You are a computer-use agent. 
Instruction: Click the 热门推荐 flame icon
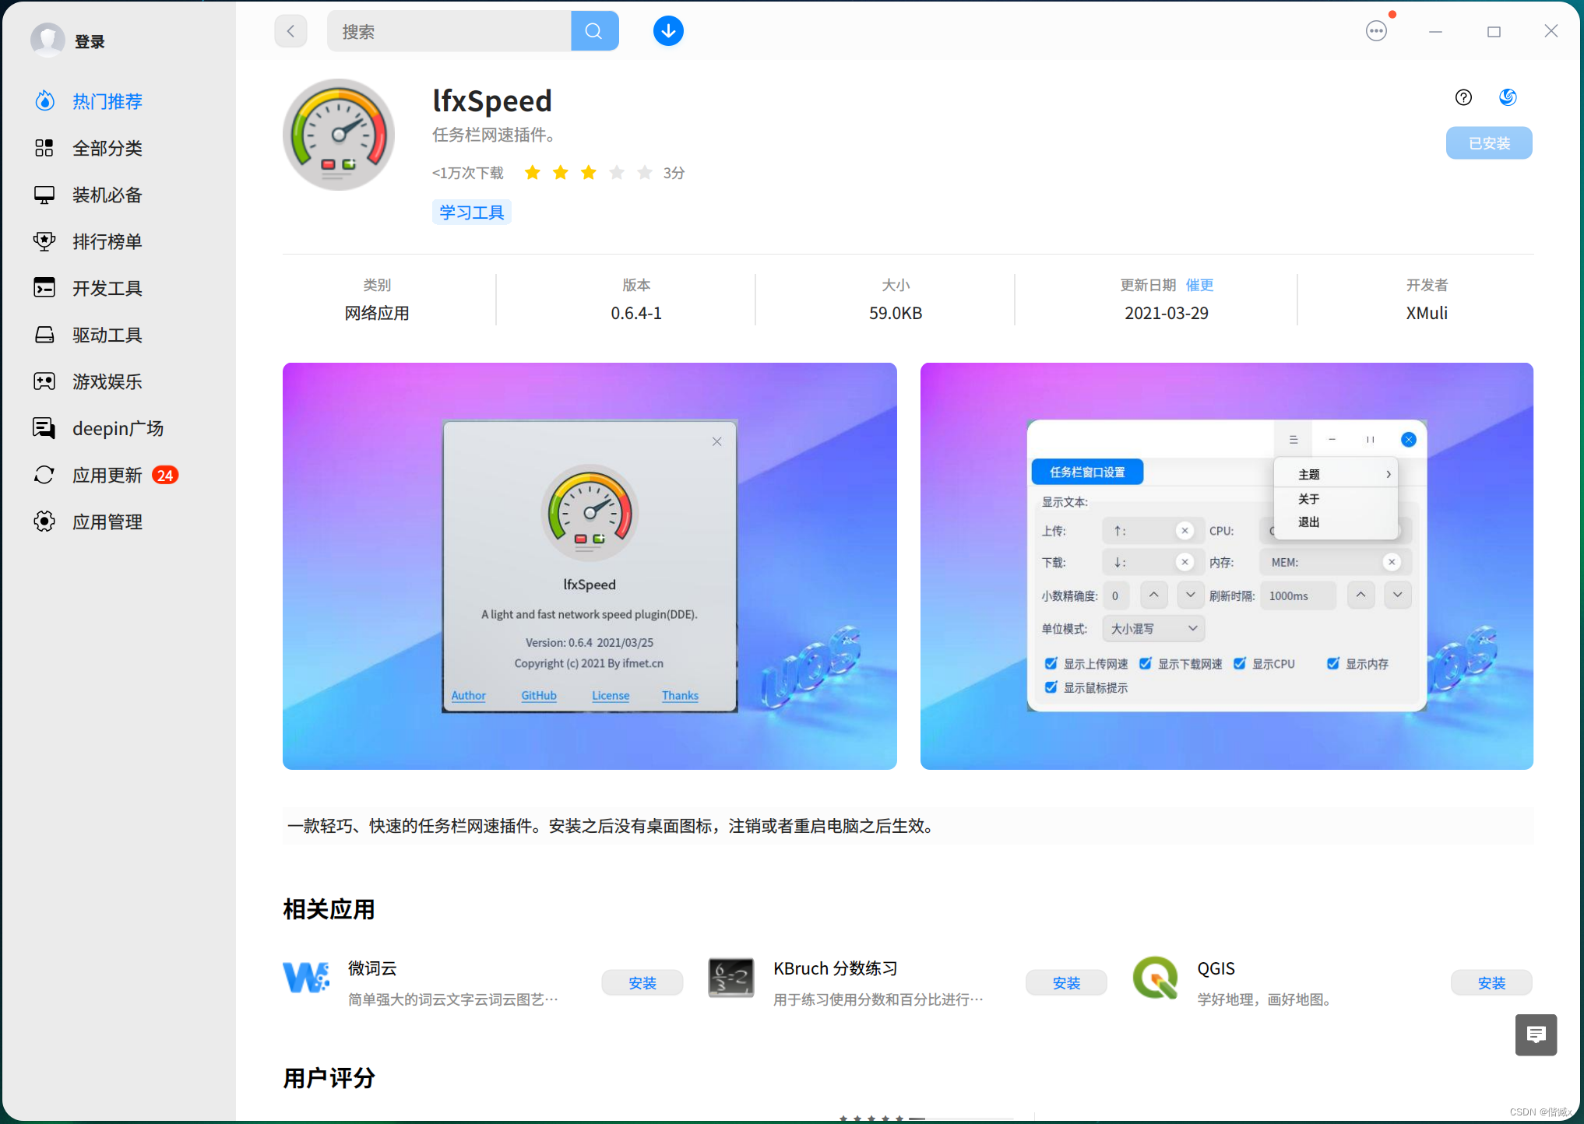tap(44, 101)
